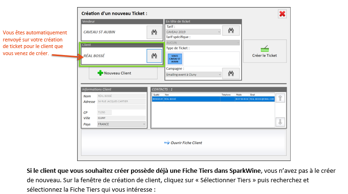Select the Vente Caveau St Aubin ticket type

[174, 58]
